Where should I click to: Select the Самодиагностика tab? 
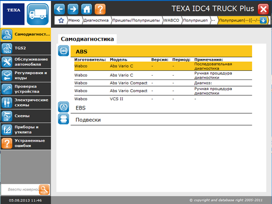(x=87, y=39)
